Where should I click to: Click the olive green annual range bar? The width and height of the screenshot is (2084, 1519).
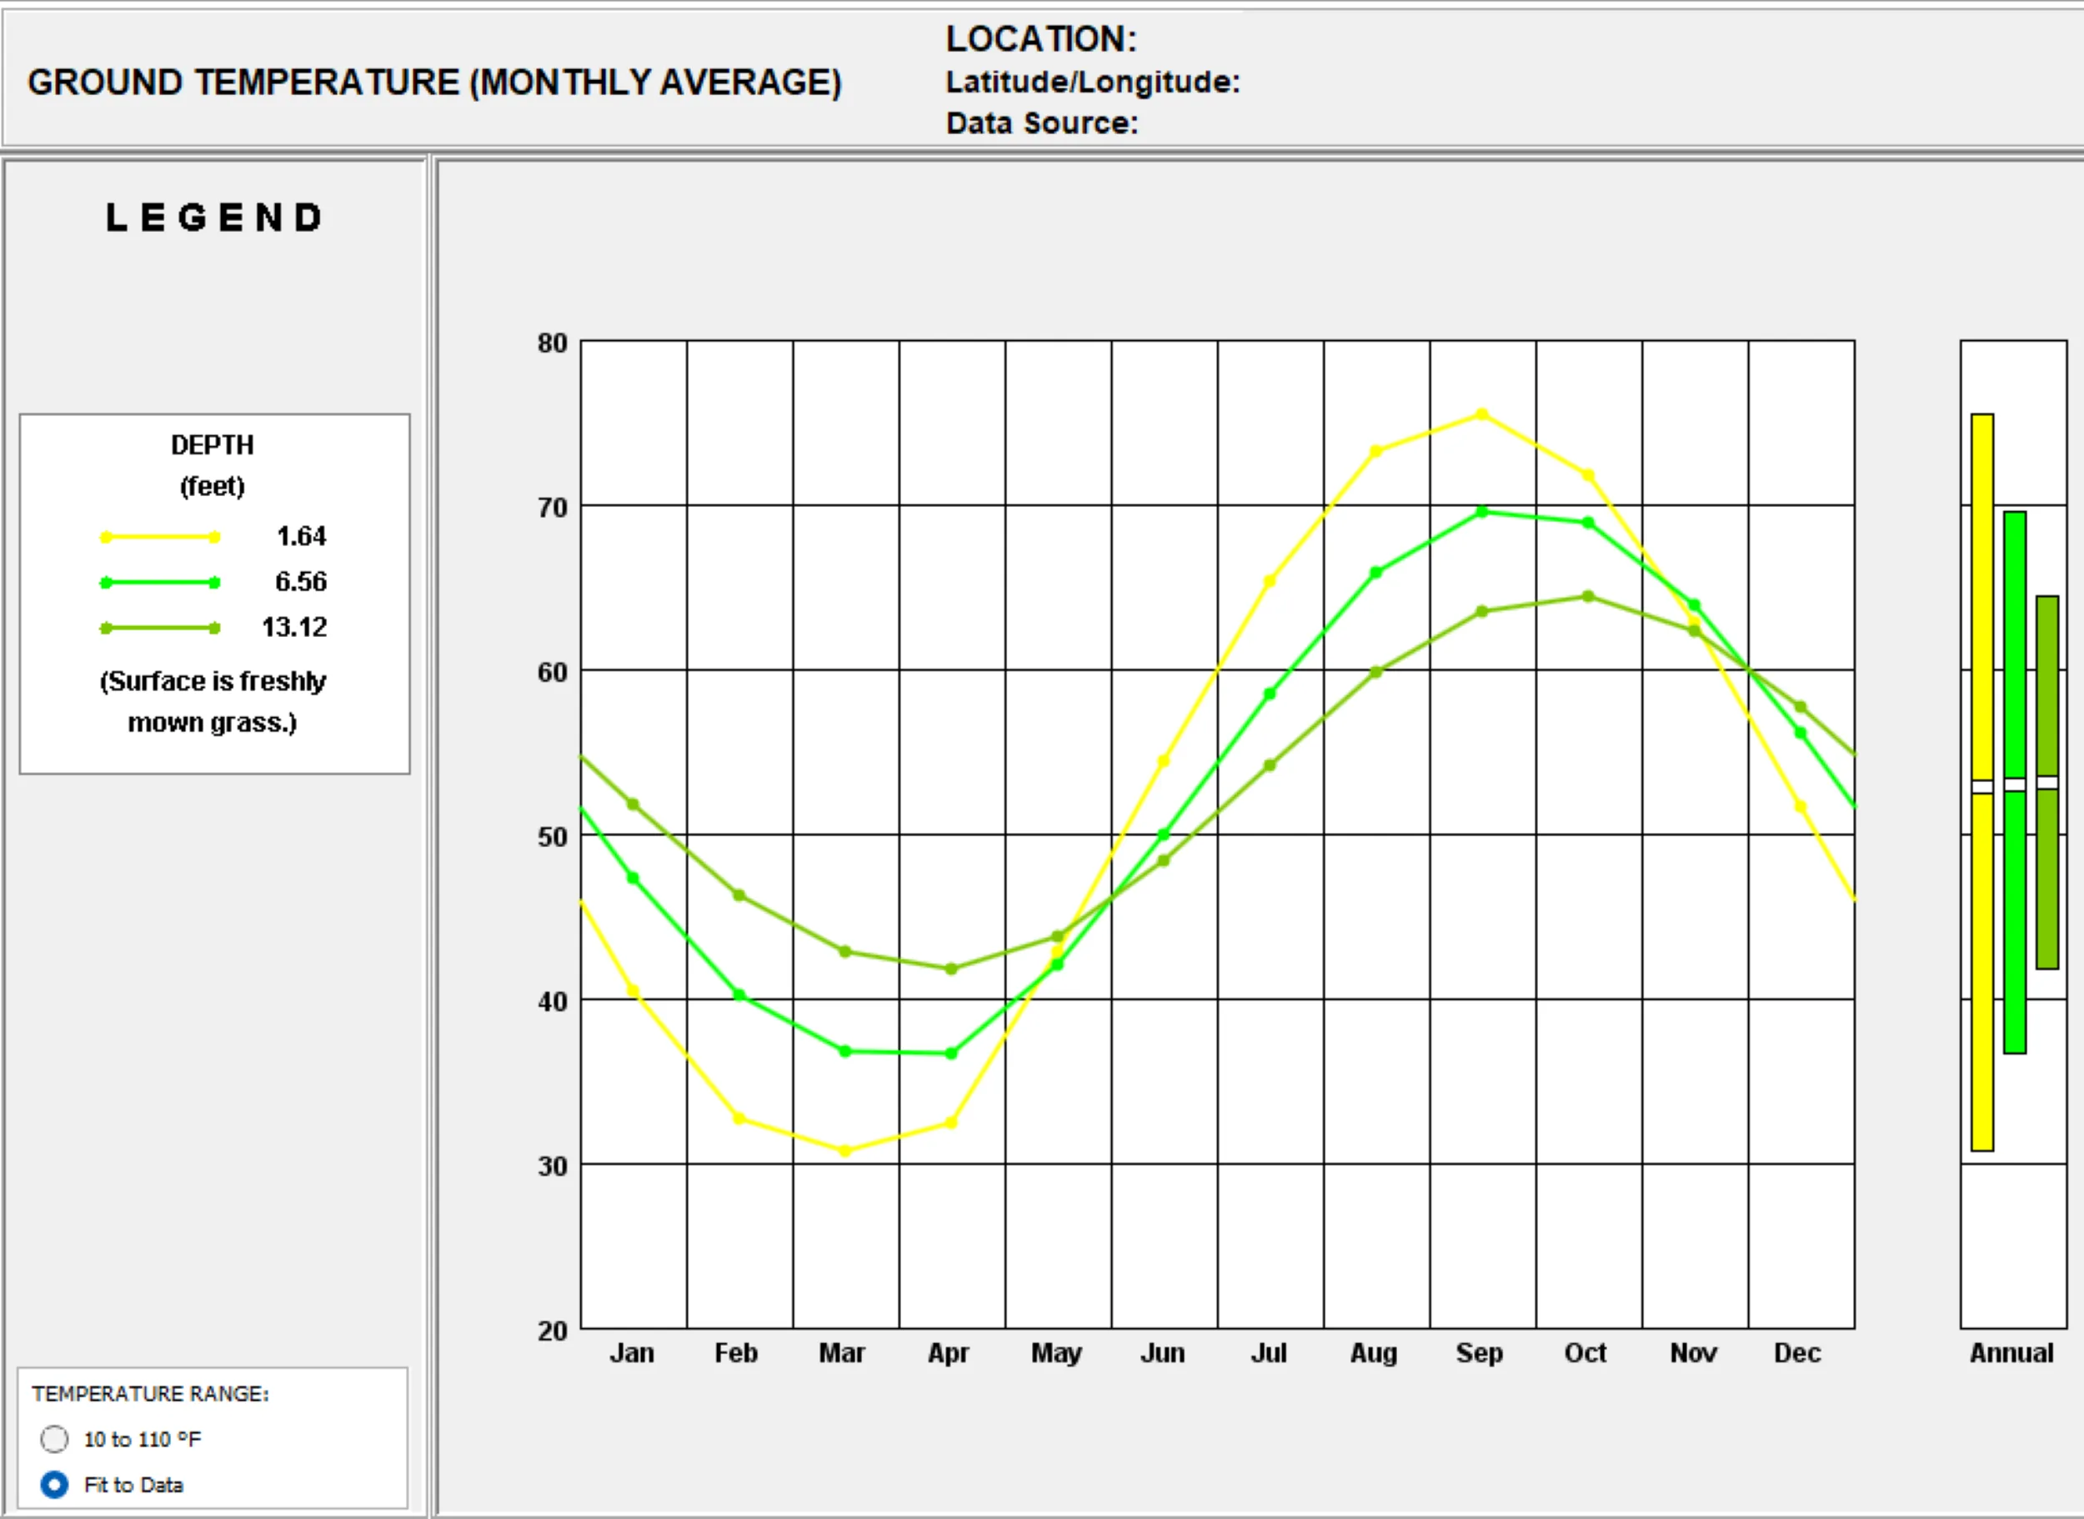(x=2046, y=783)
